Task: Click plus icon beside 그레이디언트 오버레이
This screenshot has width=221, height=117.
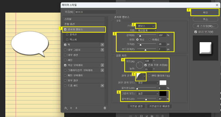Action: (x=102, y=70)
